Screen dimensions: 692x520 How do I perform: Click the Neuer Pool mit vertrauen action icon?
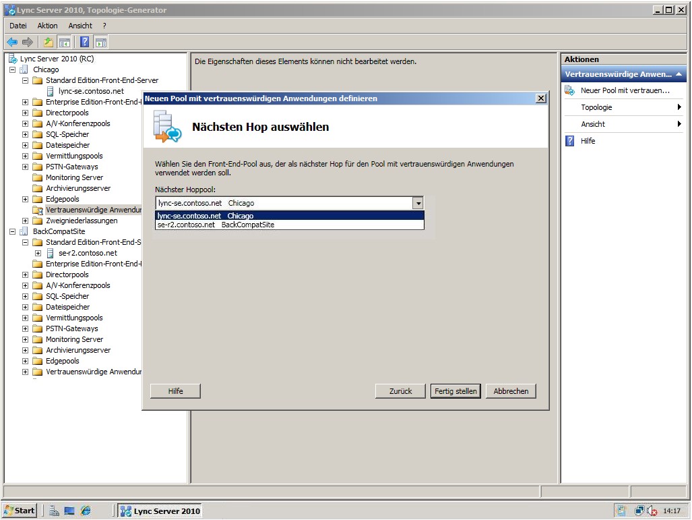point(570,90)
